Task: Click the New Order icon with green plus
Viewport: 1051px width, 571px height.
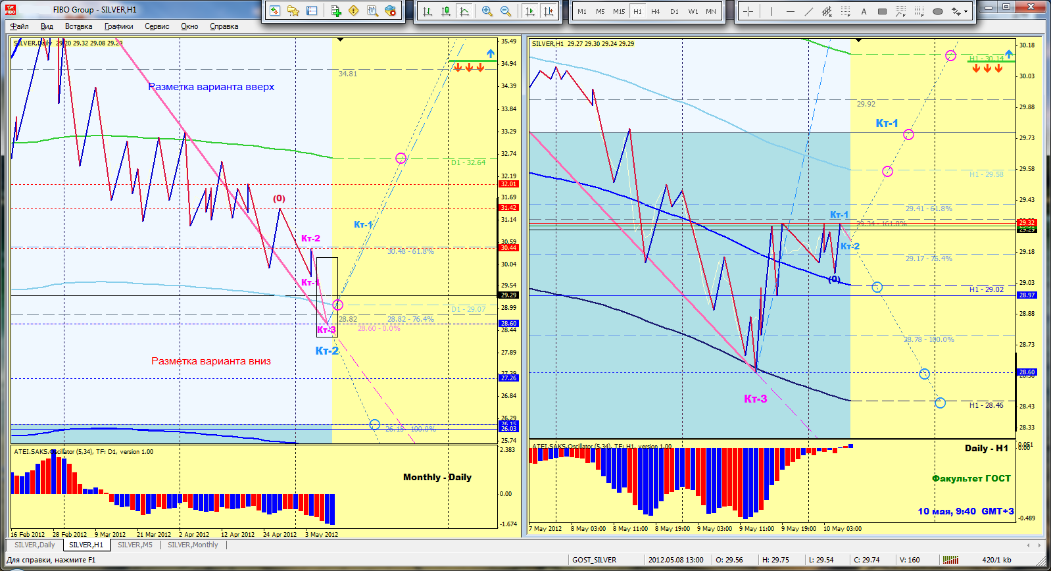Action: pyautogui.click(x=336, y=11)
